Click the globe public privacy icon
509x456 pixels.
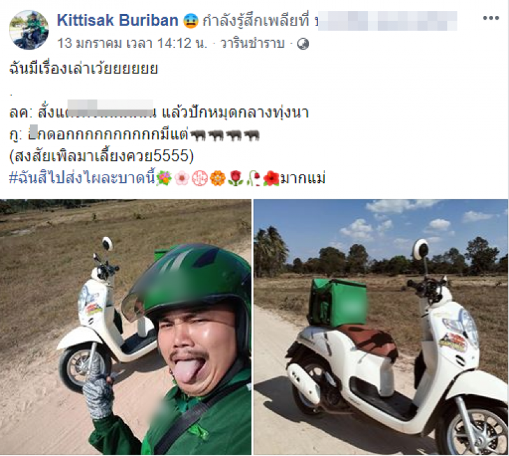tap(303, 44)
